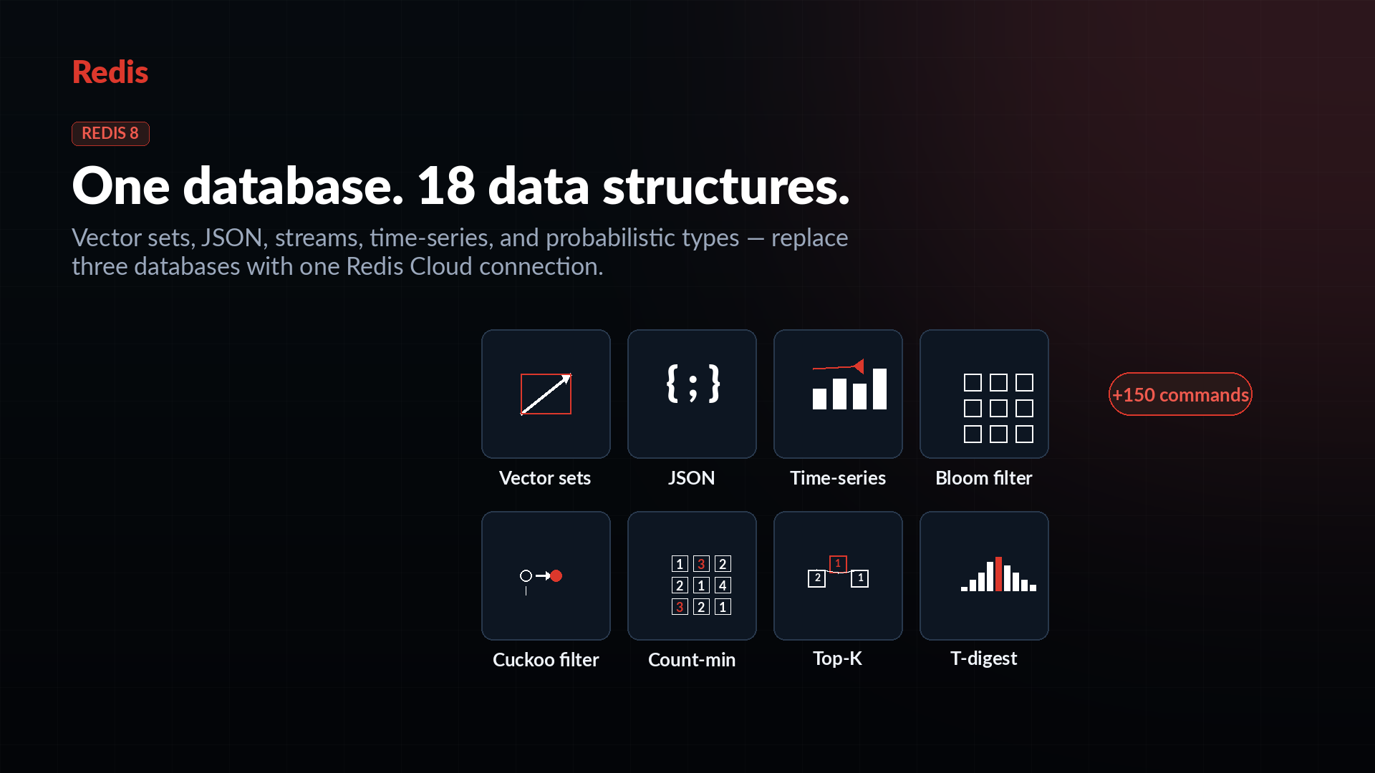The image size is (1375, 773).
Task: Click the red Redis logo
Action: click(x=110, y=72)
